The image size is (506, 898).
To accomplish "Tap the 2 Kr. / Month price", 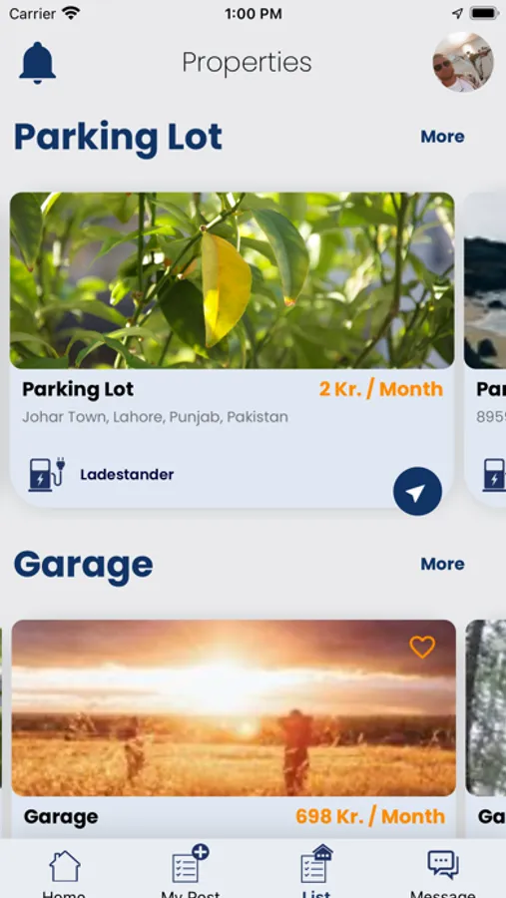I will (381, 389).
